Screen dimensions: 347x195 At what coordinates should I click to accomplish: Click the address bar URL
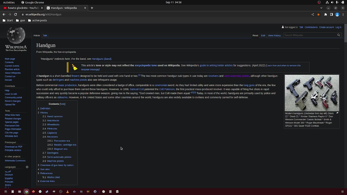coord(43,14)
